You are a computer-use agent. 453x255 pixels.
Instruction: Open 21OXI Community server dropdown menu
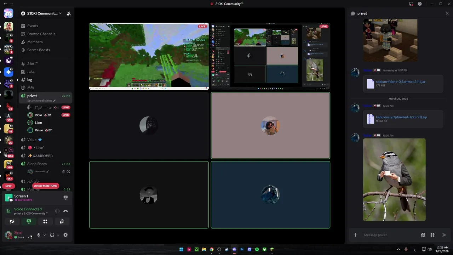pyautogui.click(x=41, y=13)
